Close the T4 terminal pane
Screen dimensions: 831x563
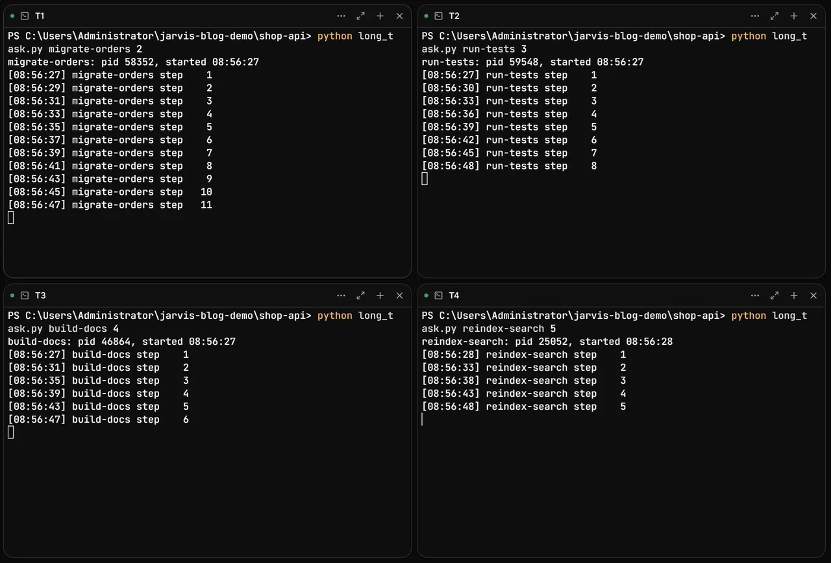tap(813, 295)
